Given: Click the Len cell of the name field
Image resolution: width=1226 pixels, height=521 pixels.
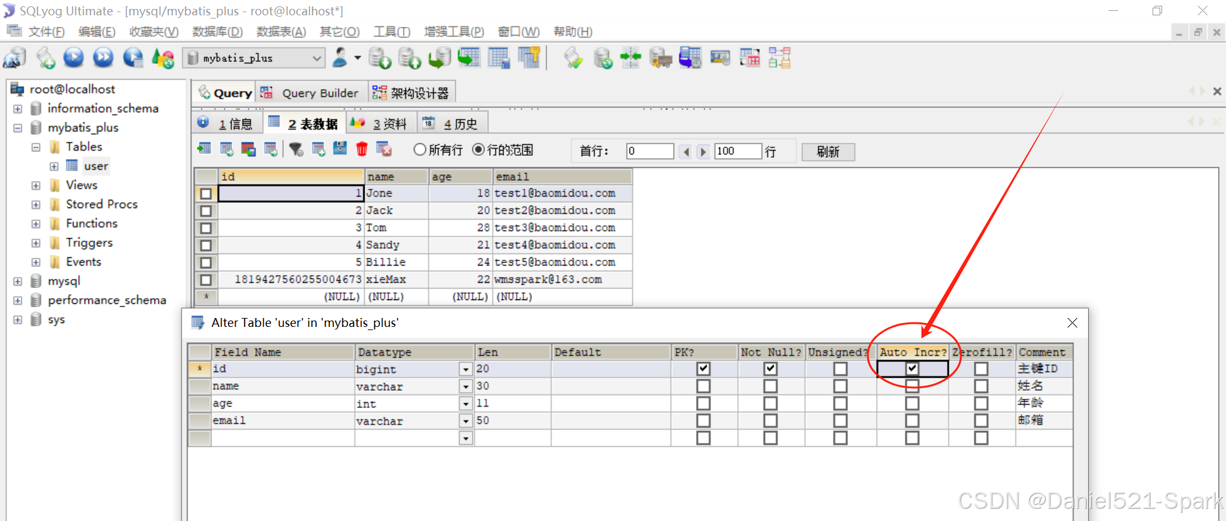Looking at the screenshot, I should click(x=513, y=386).
